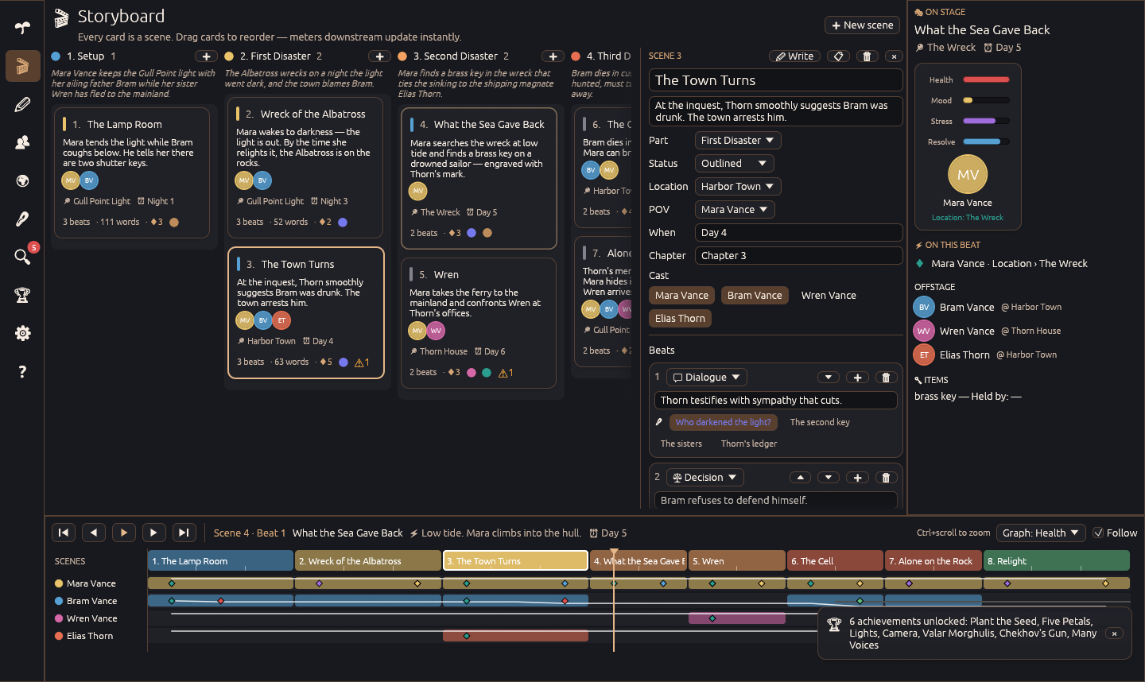This screenshot has width=1145, height=682.
Task: Click the Write button for Scene 3
Action: click(794, 56)
